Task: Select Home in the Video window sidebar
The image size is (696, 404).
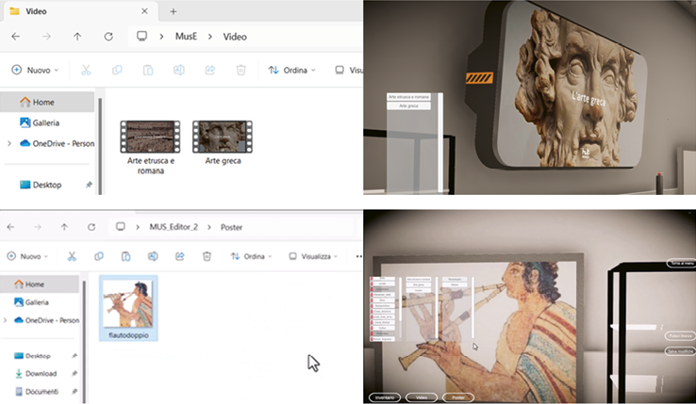Action: pyautogui.click(x=46, y=102)
